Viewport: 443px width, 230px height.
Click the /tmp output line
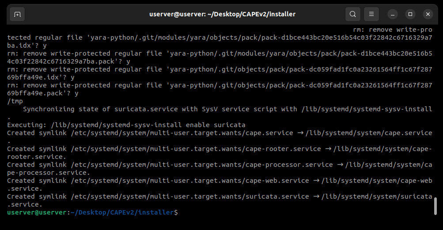click(15, 101)
